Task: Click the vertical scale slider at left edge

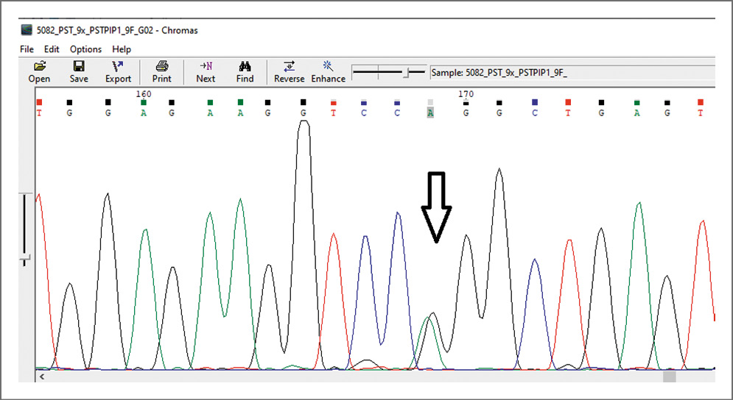Action: 25,258
